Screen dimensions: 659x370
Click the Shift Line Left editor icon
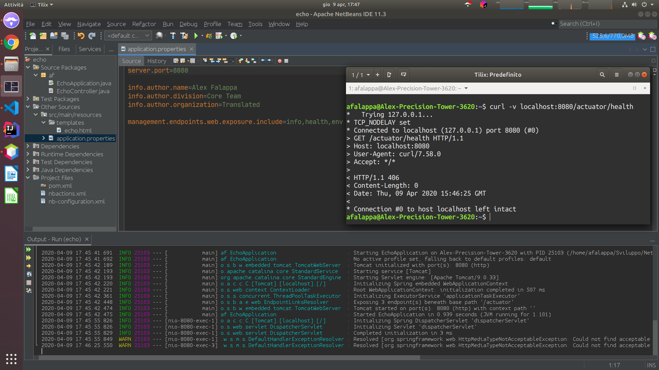click(x=263, y=61)
